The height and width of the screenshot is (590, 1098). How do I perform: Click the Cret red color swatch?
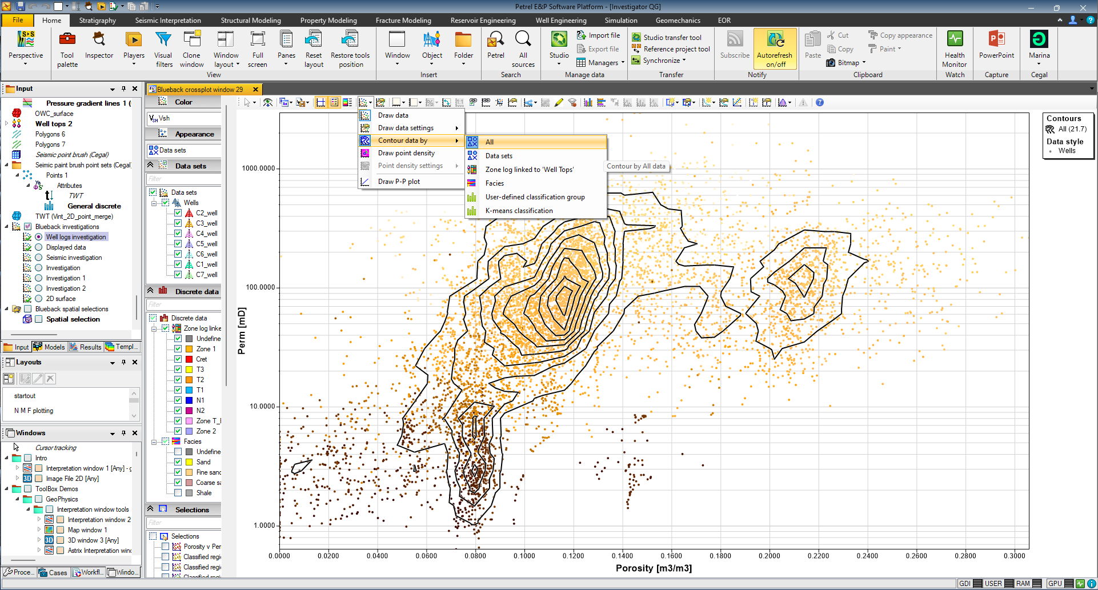pyautogui.click(x=189, y=359)
